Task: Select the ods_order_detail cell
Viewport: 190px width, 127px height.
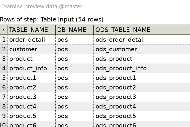Action: (x=120, y=40)
